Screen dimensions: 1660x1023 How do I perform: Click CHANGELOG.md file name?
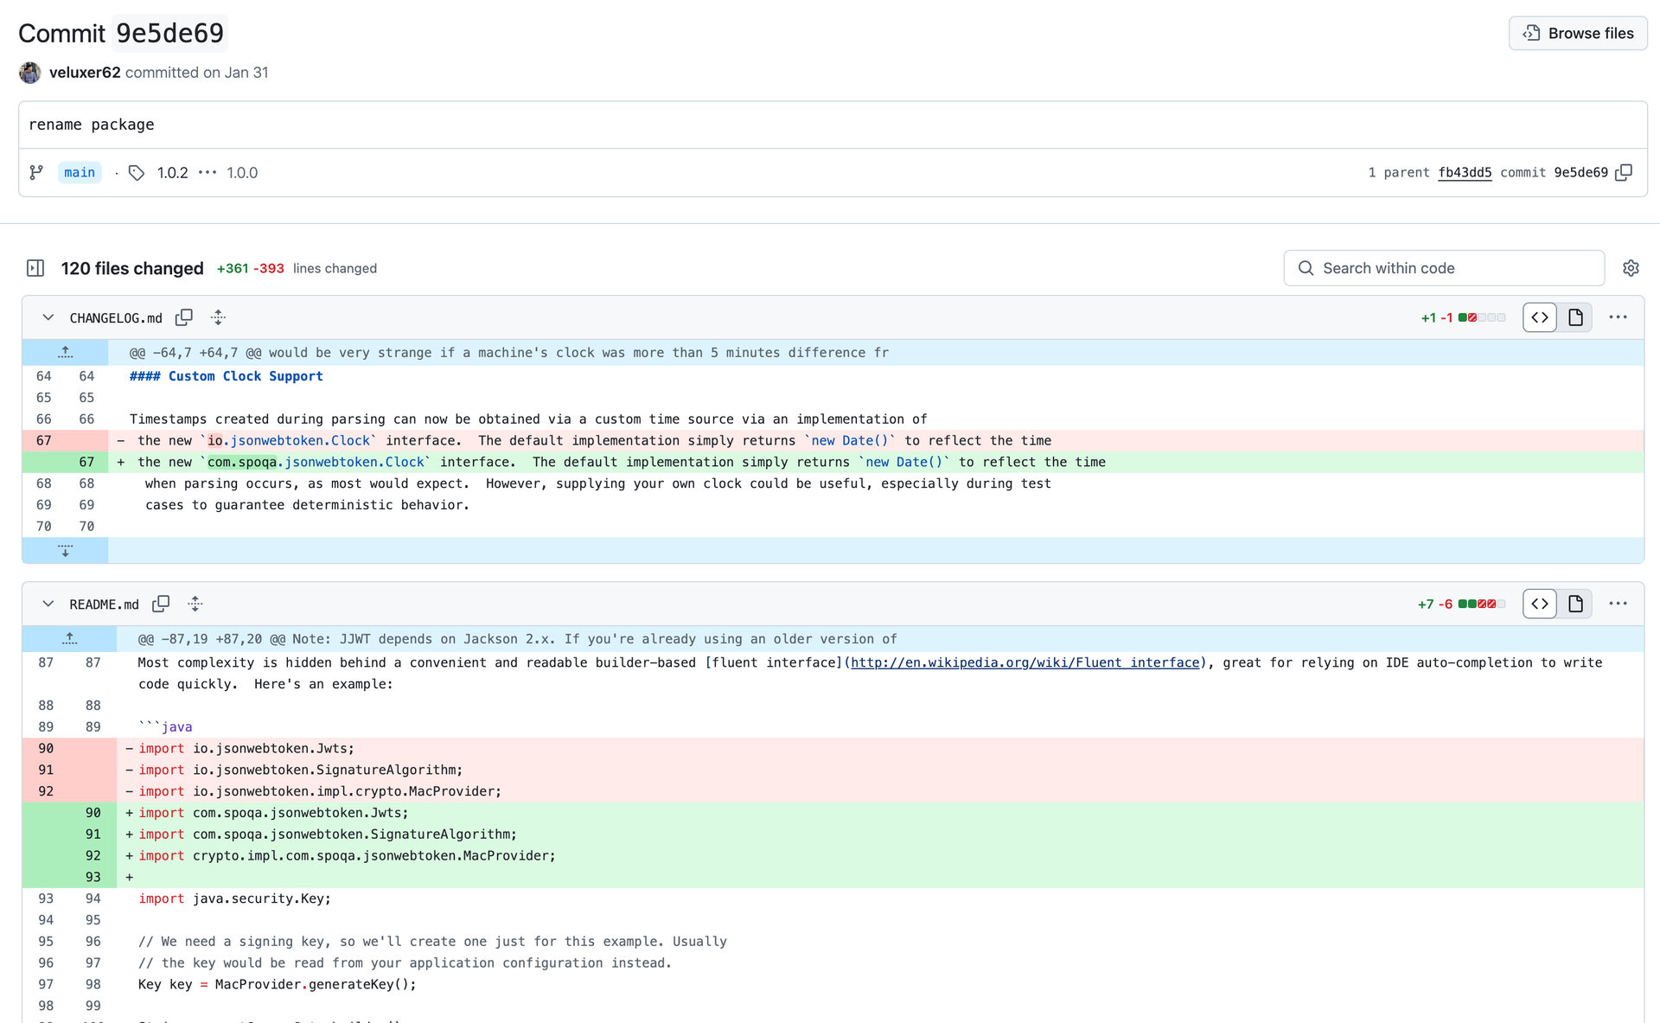point(116,318)
